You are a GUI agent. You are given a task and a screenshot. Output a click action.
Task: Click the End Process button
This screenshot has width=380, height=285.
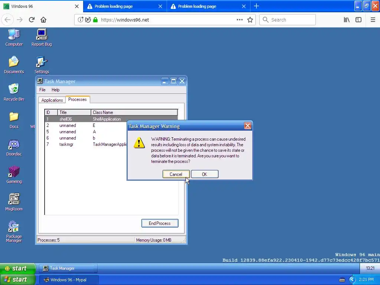click(x=160, y=223)
